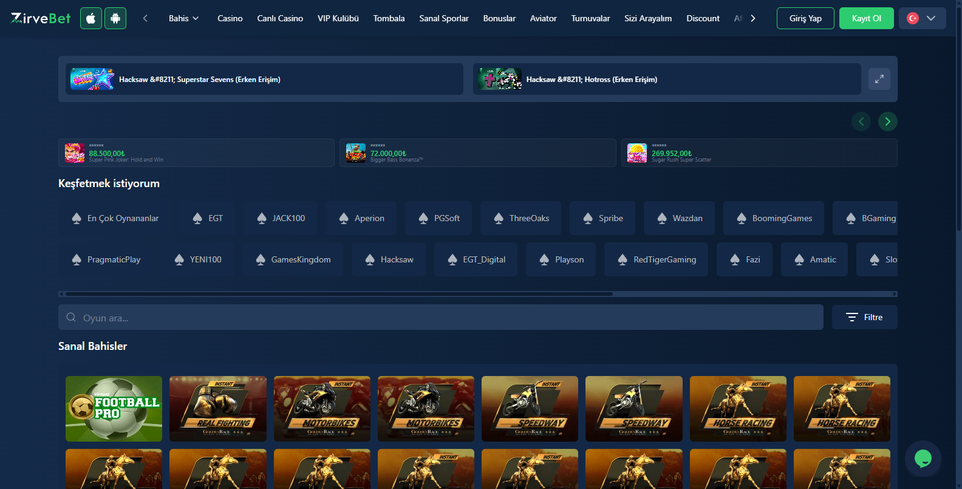This screenshot has width=962, height=489.
Task: Select the Amatic provider
Action: (814, 259)
